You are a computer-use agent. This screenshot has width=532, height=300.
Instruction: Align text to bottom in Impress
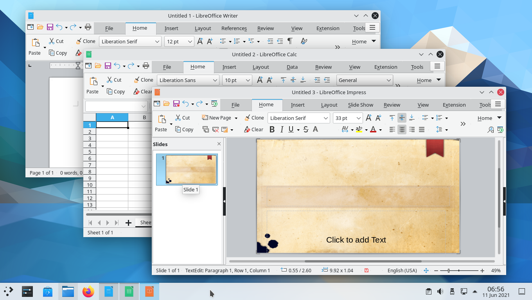pyautogui.click(x=412, y=118)
